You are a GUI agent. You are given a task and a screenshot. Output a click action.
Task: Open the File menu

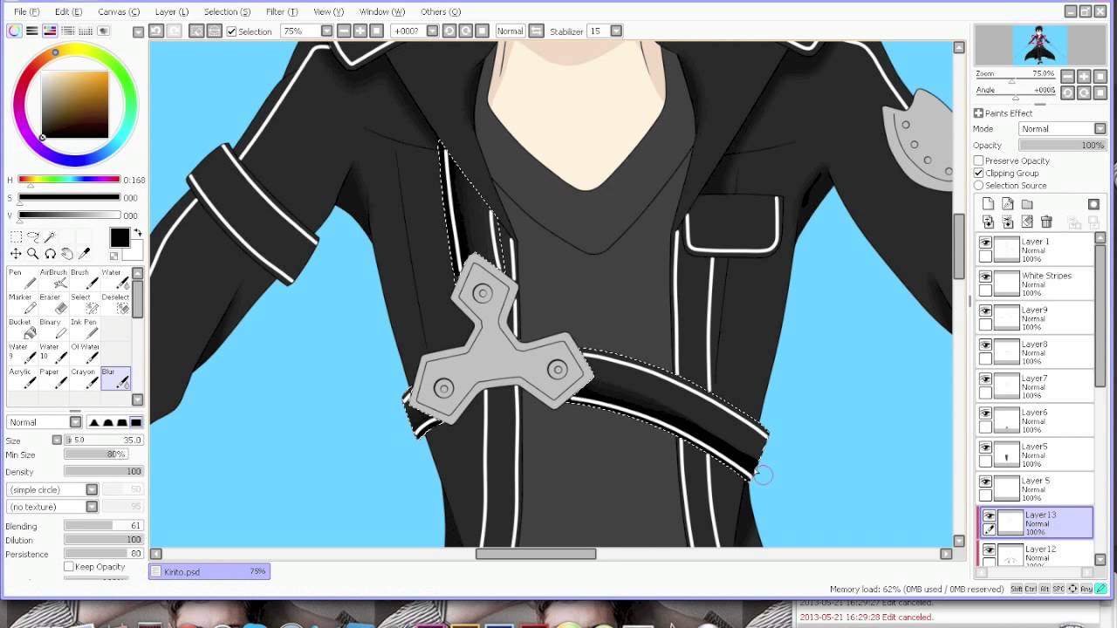pyautogui.click(x=26, y=11)
